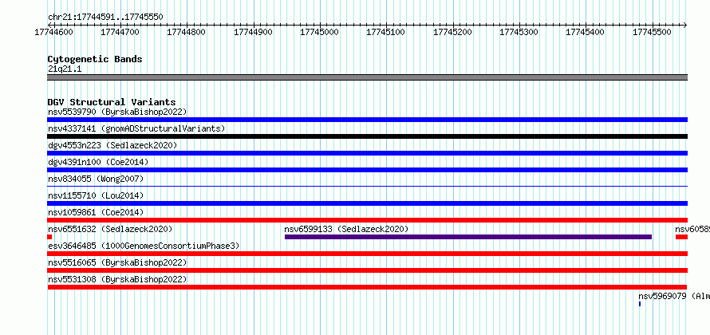Image resolution: width=710 pixels, height=335 pixels.
Task: Click the chr21:17744591..17745550 region label
Action: 105,18
